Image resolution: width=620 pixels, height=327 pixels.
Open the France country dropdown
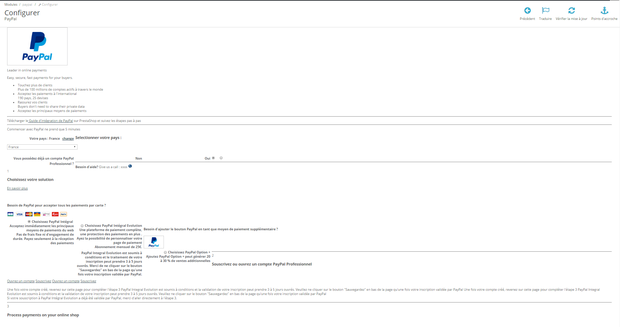tap(42, 147)
